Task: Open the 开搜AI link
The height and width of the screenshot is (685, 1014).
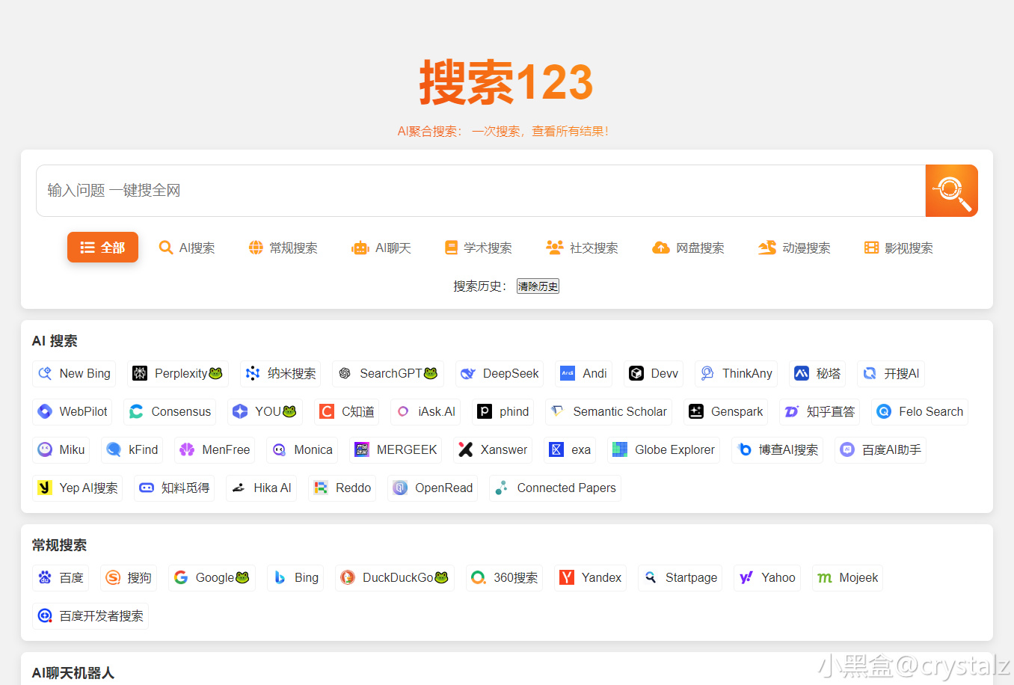Action: (891, 373)
